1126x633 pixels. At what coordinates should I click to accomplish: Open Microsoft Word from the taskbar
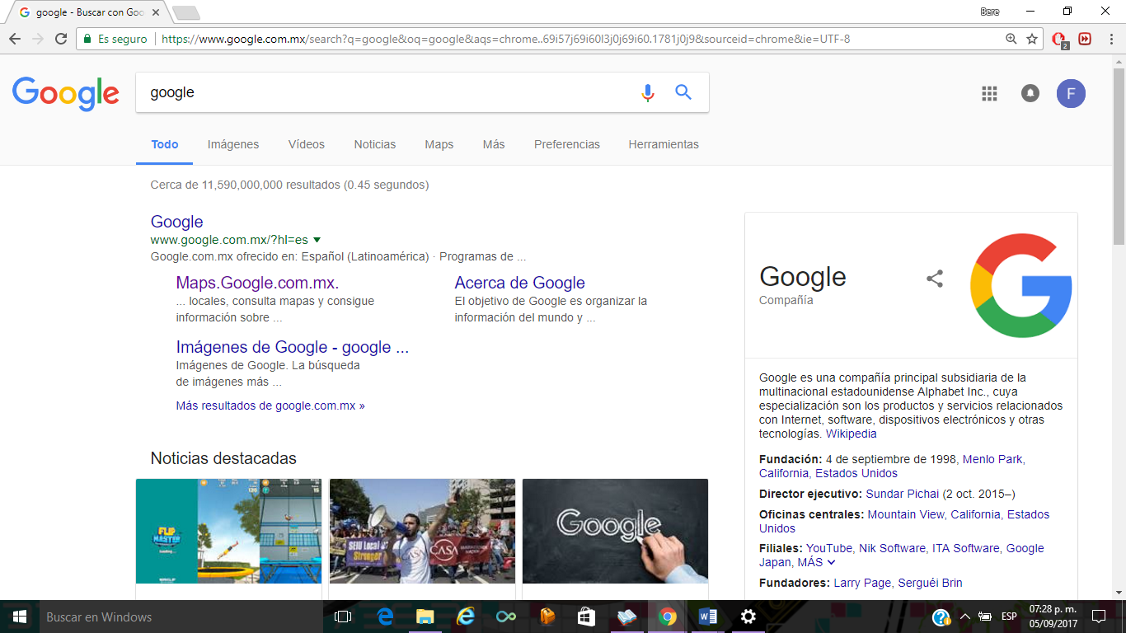tap(709, 617)
